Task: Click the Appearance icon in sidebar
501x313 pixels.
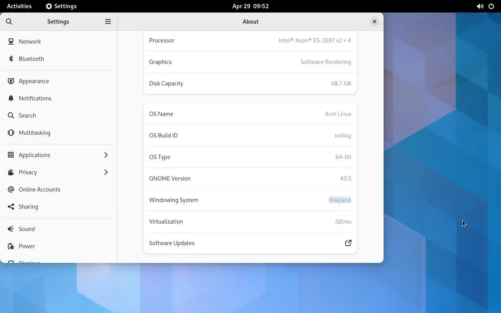Action: coord(11,81)
